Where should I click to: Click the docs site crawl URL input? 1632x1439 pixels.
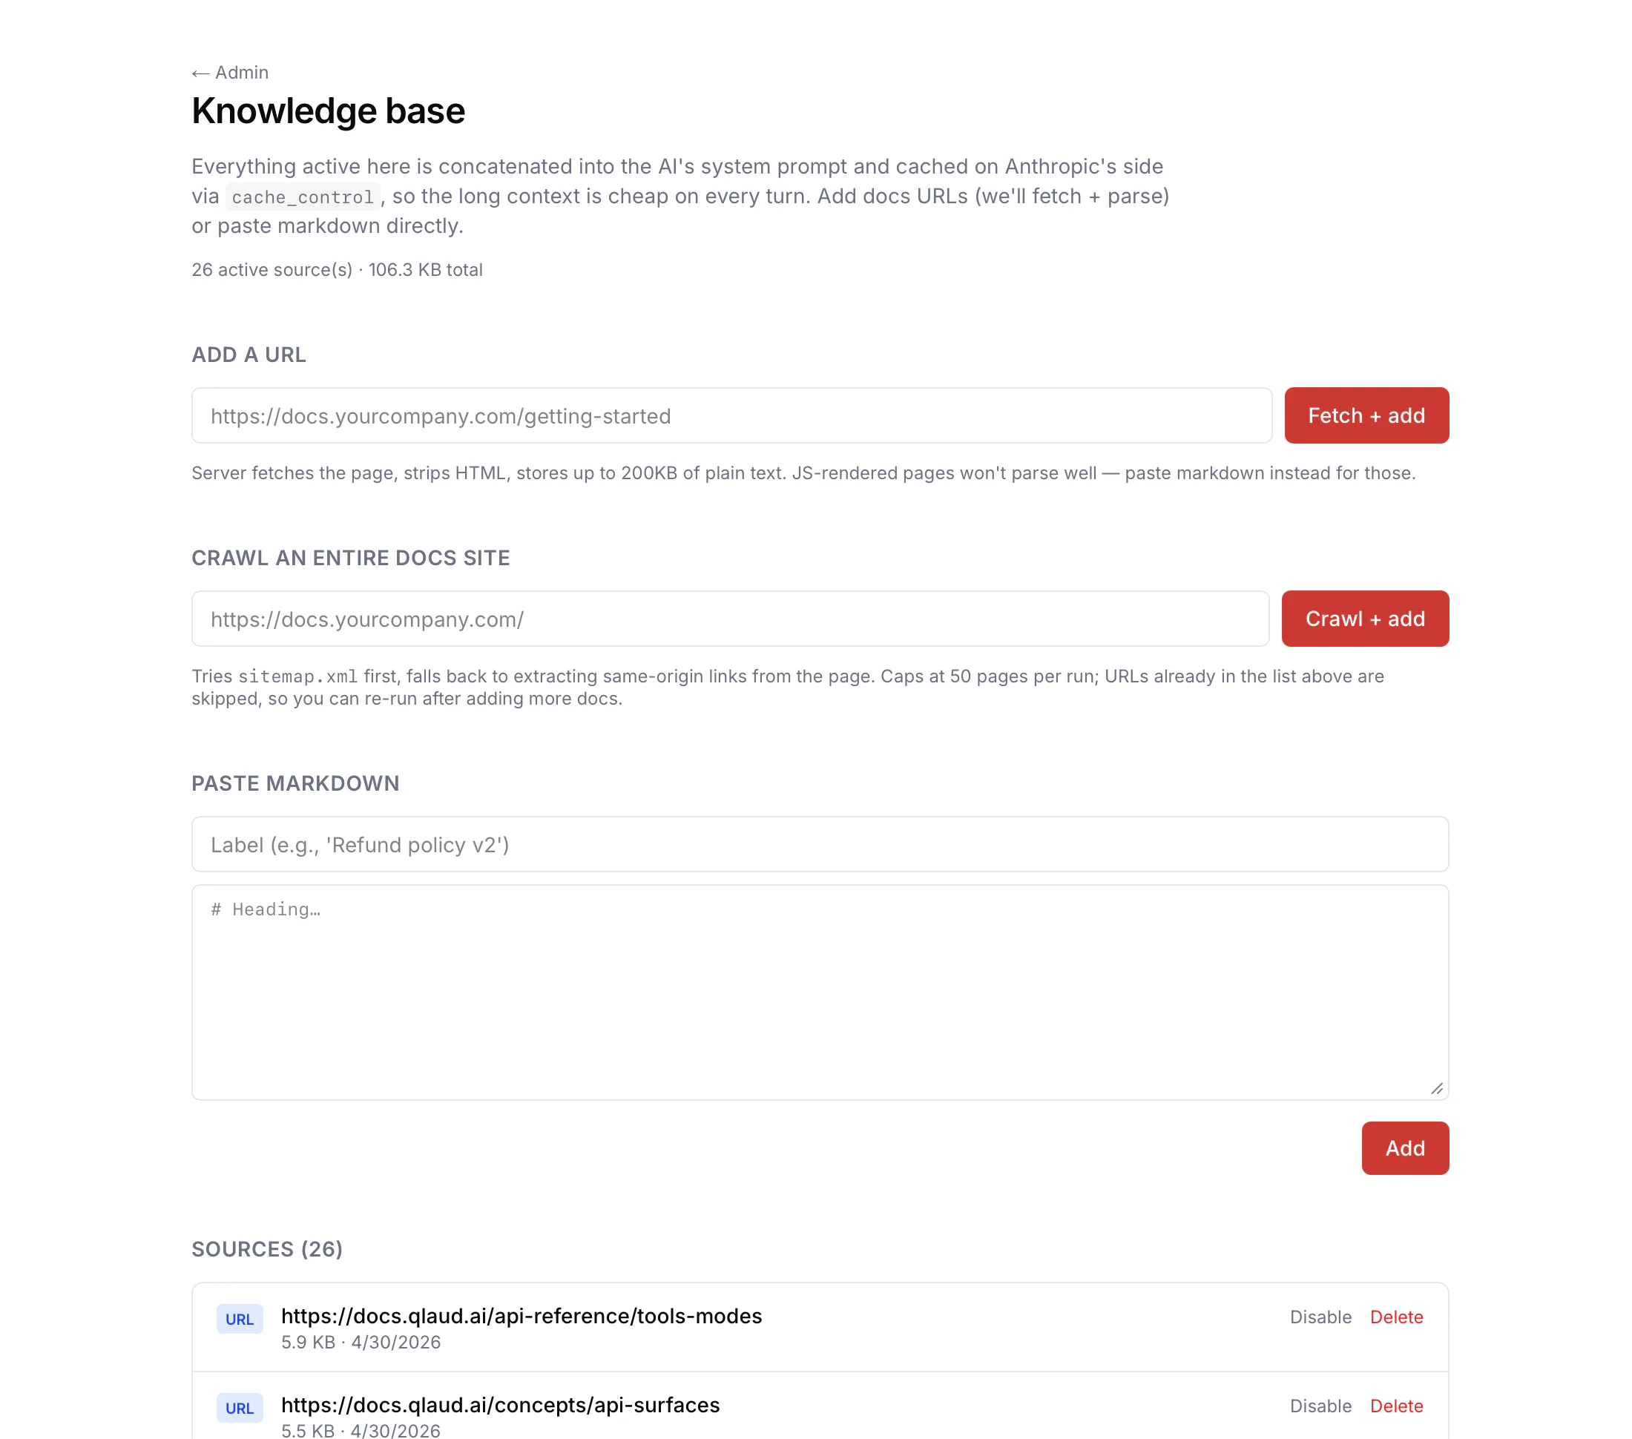(730, 618)
